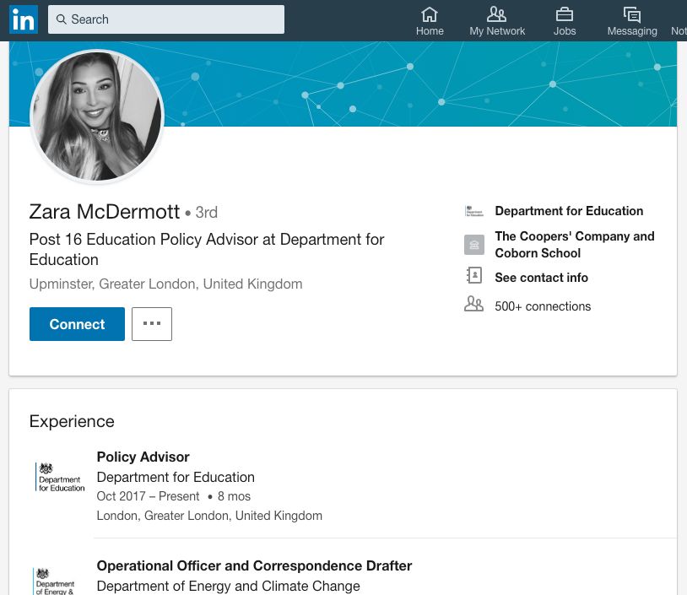Click Oct 2017 – Present date range
This screenshot has width=687, height=595.
[x=148, y=496]
